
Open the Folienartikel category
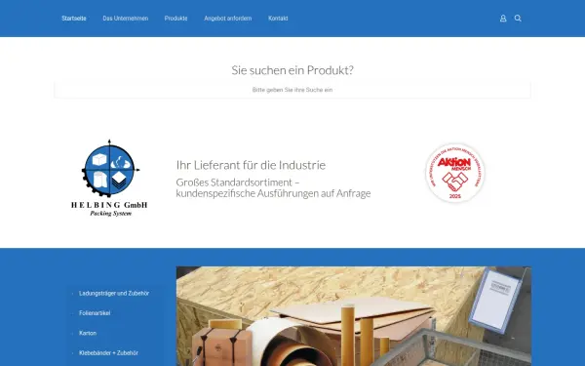95,313
